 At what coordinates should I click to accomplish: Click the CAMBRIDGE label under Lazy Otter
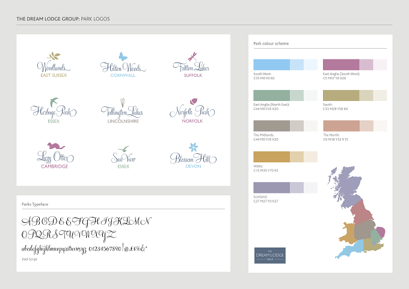pos(55,166)
